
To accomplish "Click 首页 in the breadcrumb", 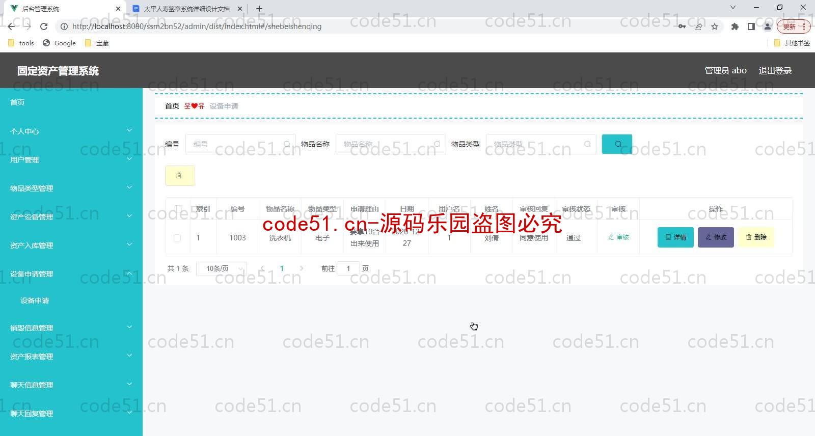I will (x=172, y=106).
